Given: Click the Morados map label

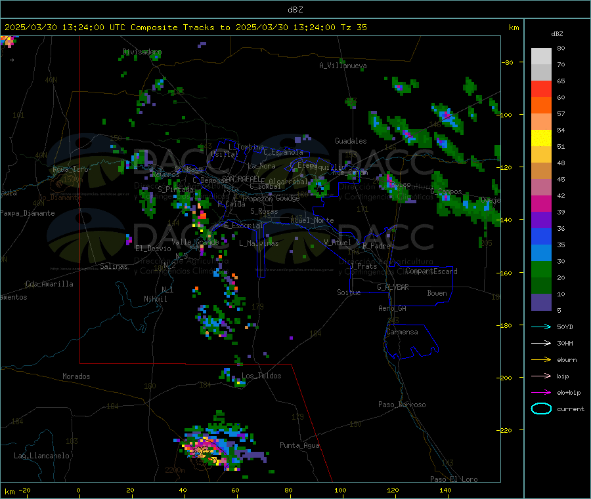Looking at the screenshot, I should pyautogui.click(x=76, y=376).
